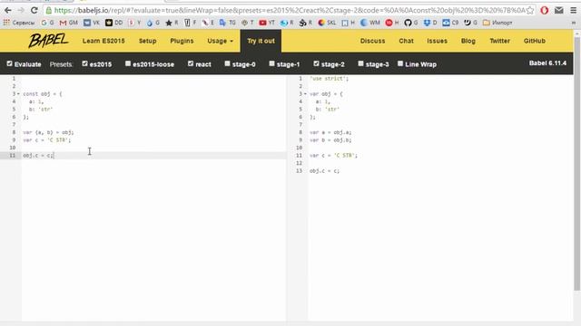Image resolution: width=581 pixels, height=326 pixels.
Task: Enable the stage-0 preset
Action: pos(228,63)
